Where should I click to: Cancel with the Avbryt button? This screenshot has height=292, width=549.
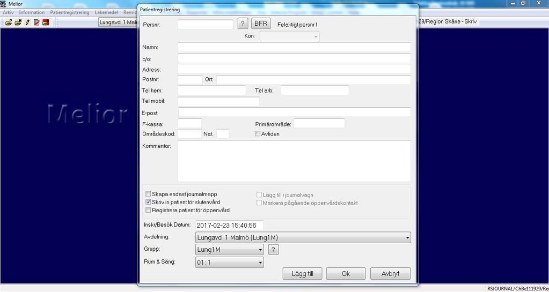coord(390,274)
